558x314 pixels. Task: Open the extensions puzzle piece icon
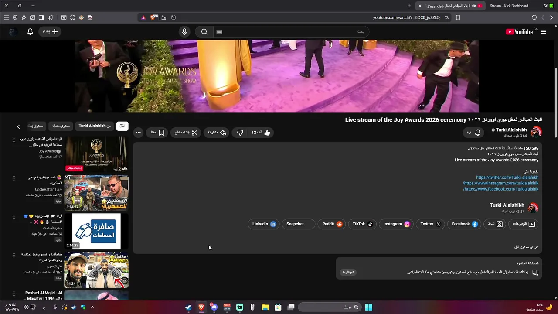point(73,17)
